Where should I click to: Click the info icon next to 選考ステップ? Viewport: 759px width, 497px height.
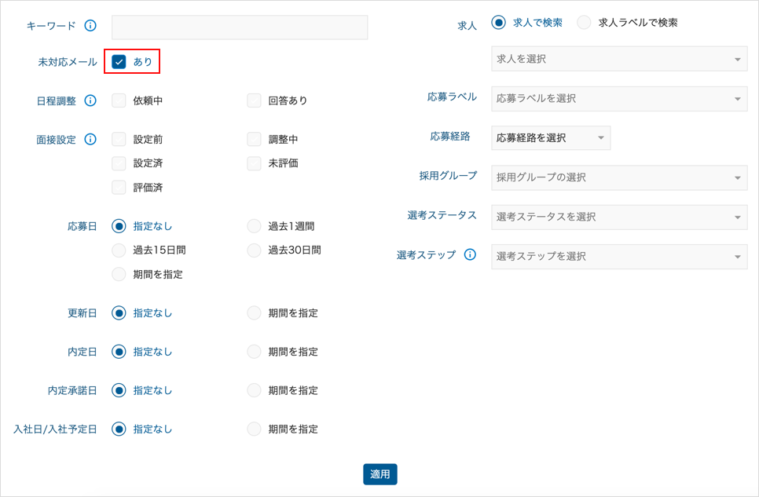click(x=470, y=254)
